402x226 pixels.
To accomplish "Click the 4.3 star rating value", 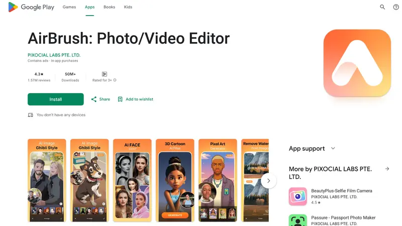I will (39, 74).
